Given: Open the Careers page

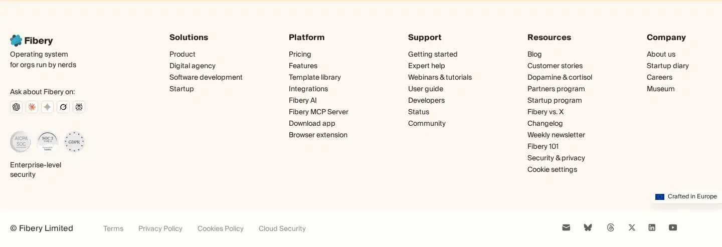Looking at the screenshot, I should point(659,77).
